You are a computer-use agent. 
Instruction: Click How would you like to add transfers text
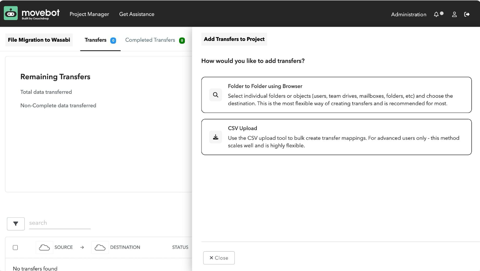pos(253,61)
